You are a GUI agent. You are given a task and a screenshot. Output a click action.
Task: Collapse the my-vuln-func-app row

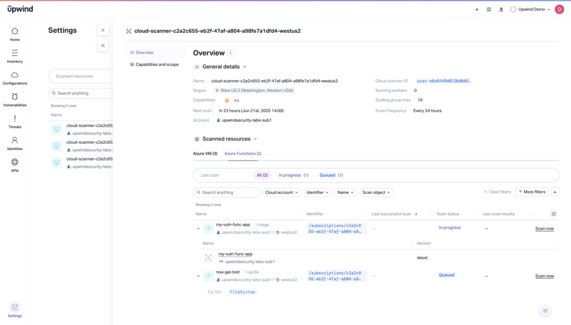pos(199,229)
